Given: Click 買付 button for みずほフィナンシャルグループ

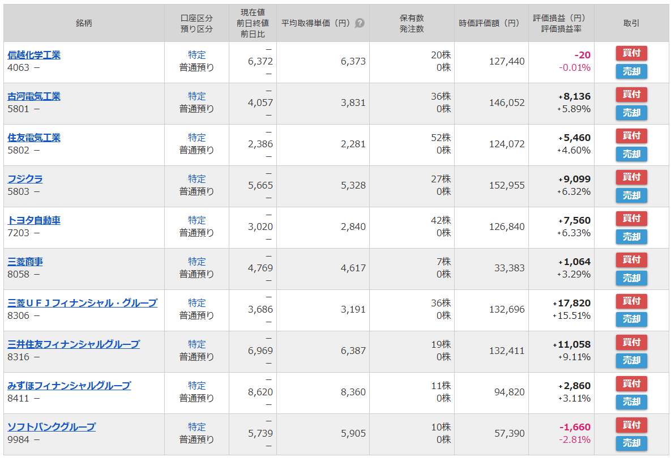Looking at the screenshot, I should click(631, 383).
